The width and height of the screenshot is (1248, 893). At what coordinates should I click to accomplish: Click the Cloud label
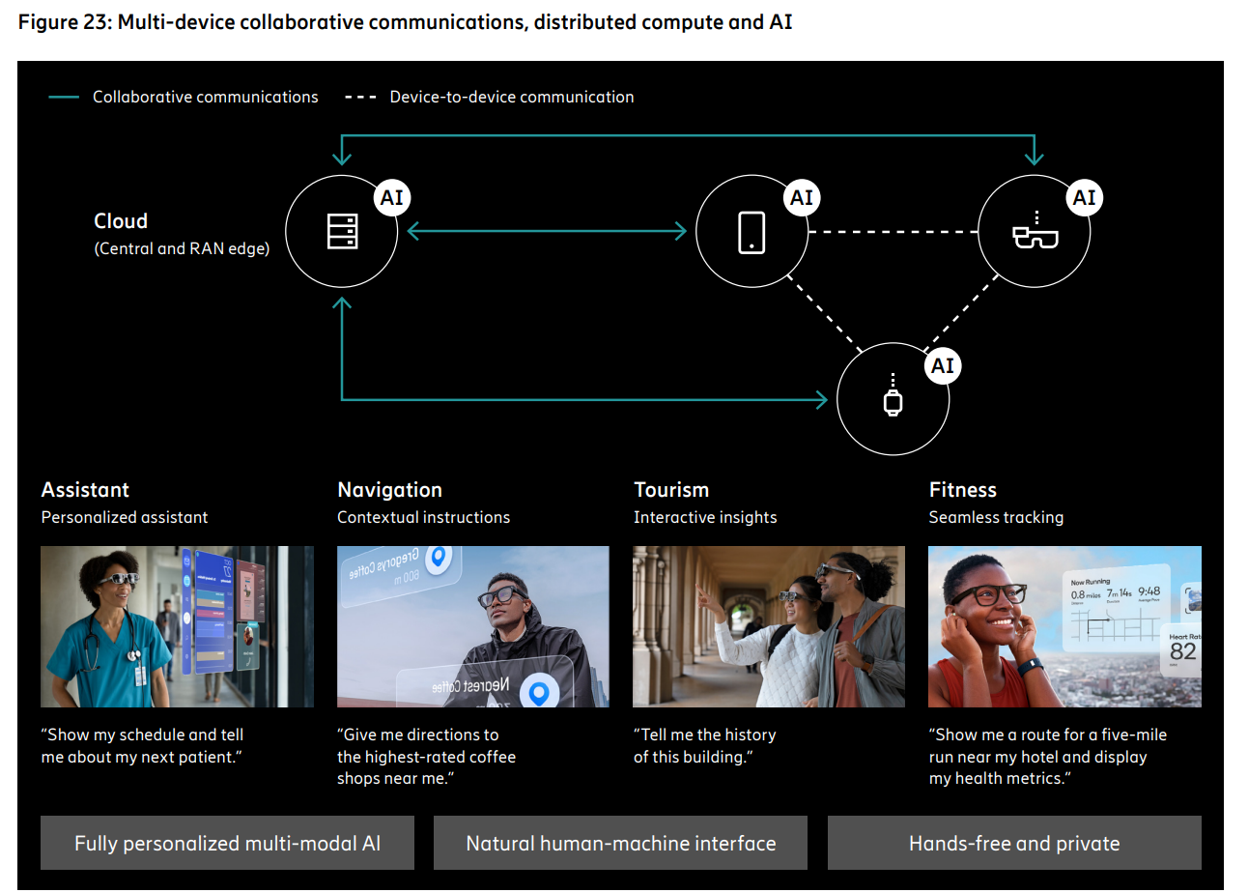point(121,220)
